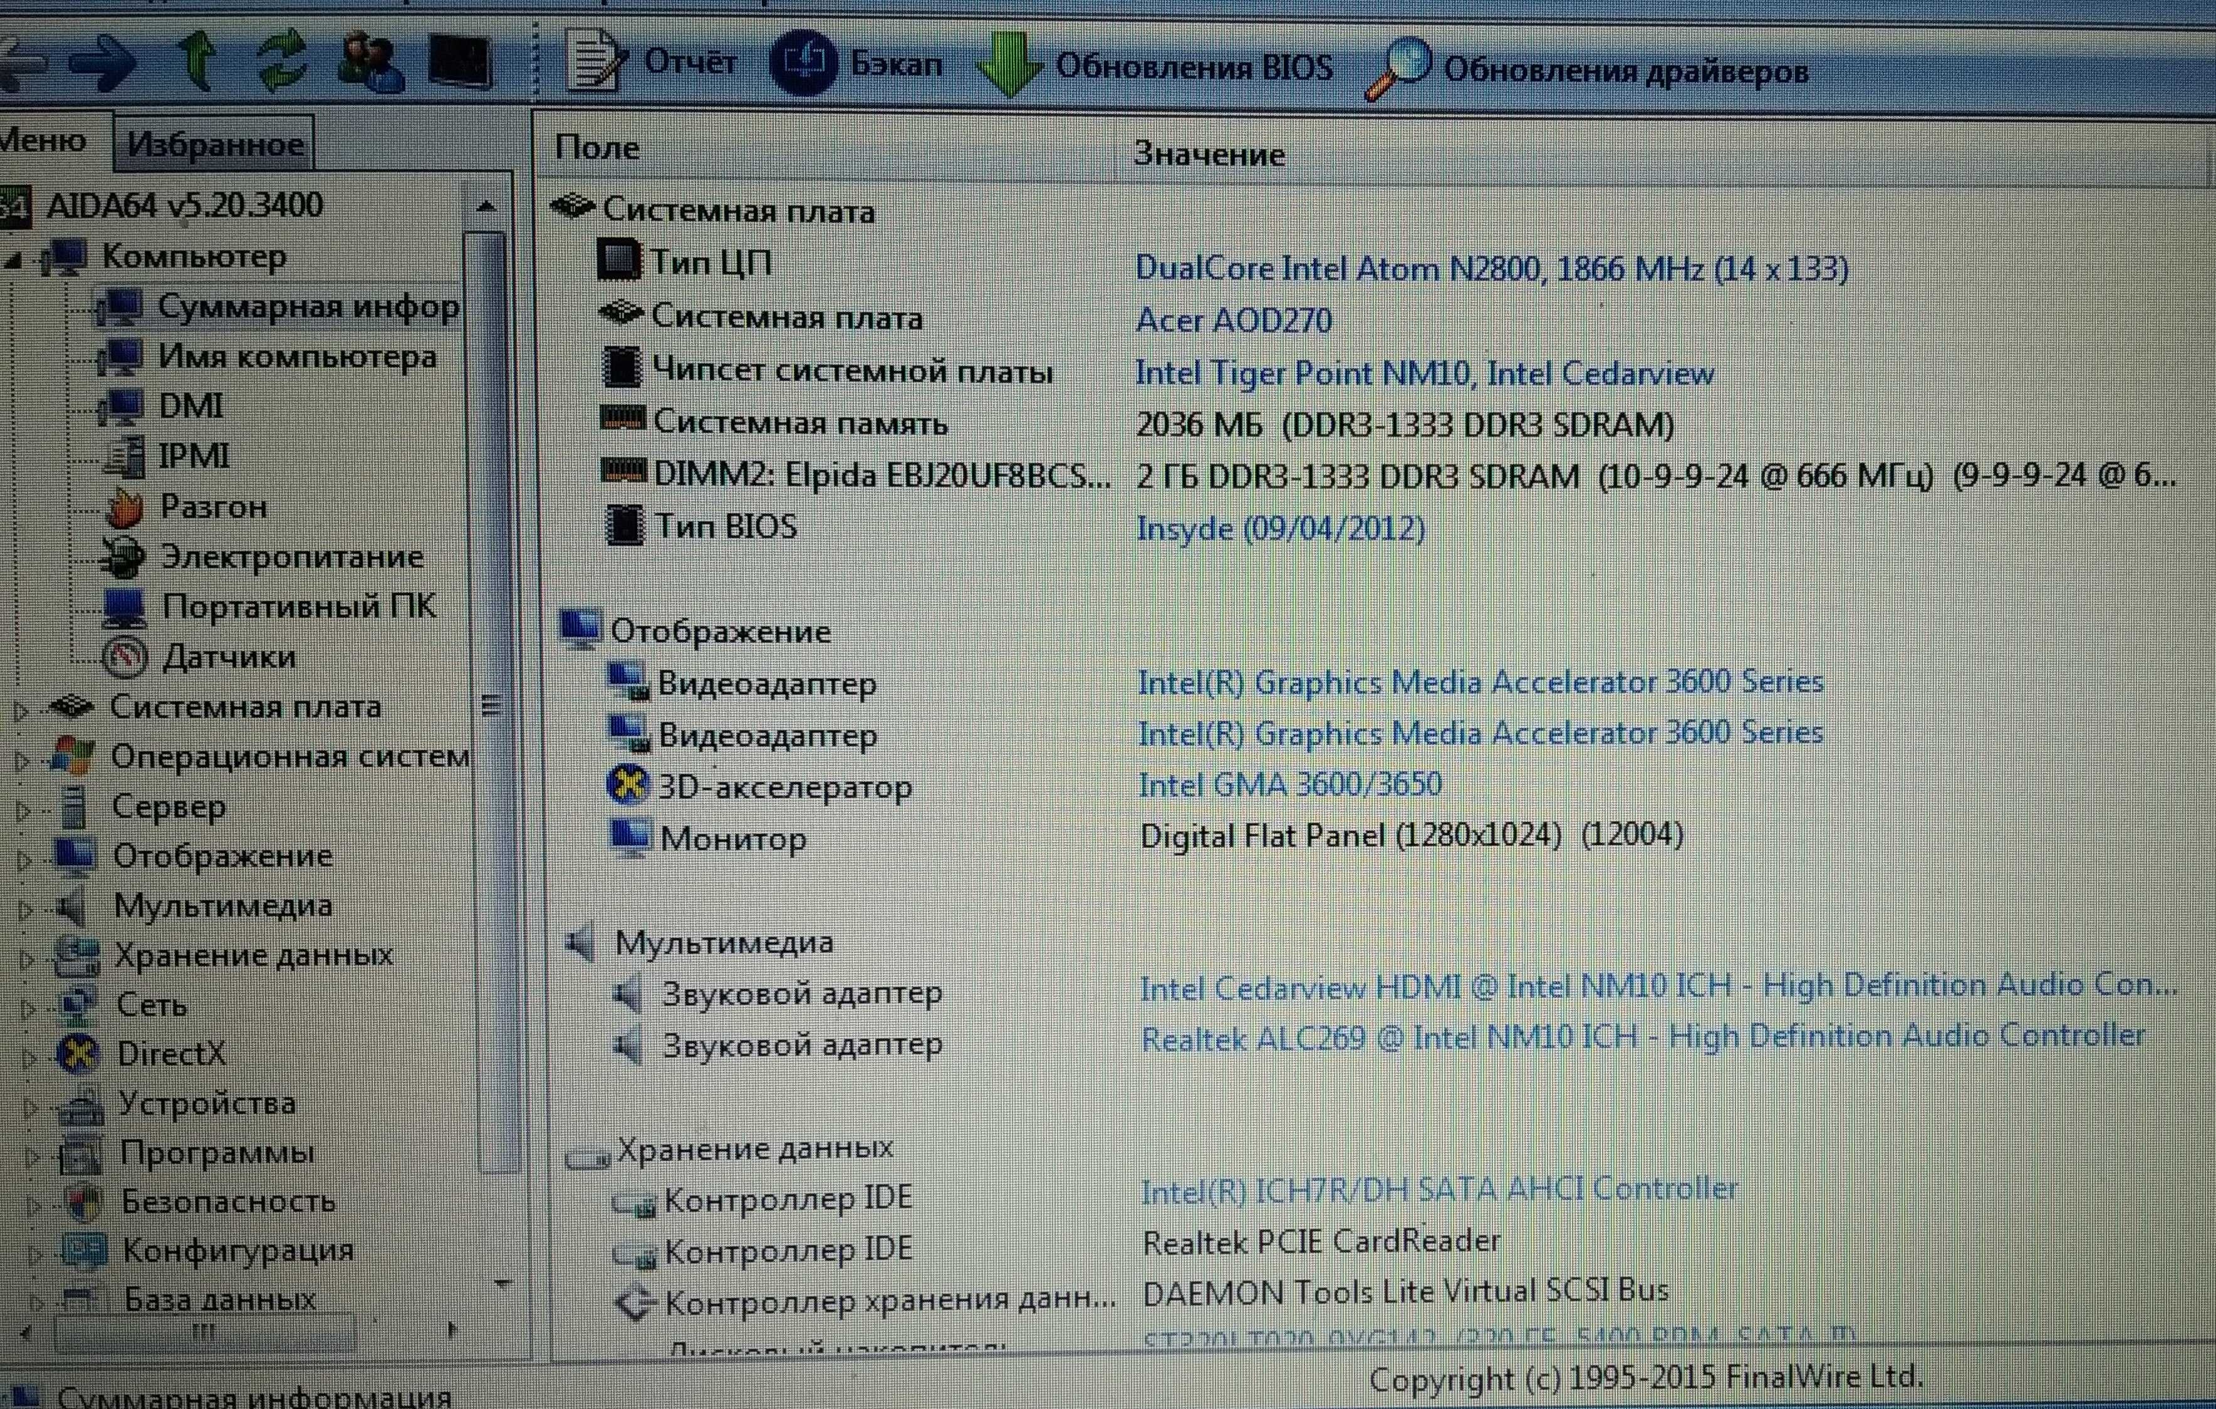Select the Отображение group header icon

coord(580,628)
